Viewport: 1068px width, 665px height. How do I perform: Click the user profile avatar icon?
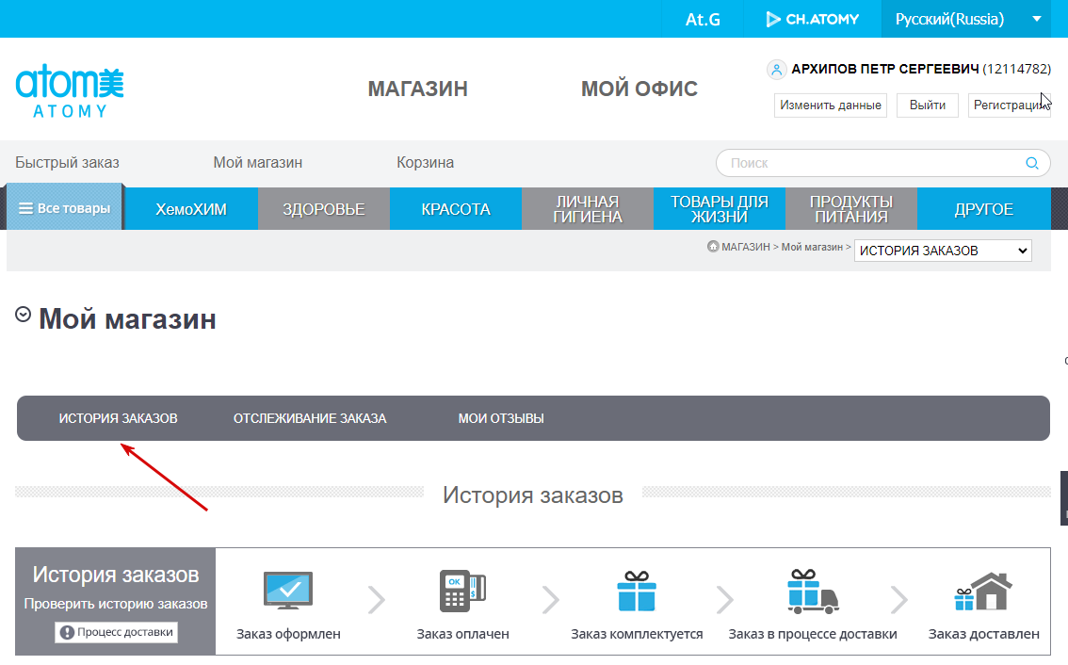click(776, 70)
